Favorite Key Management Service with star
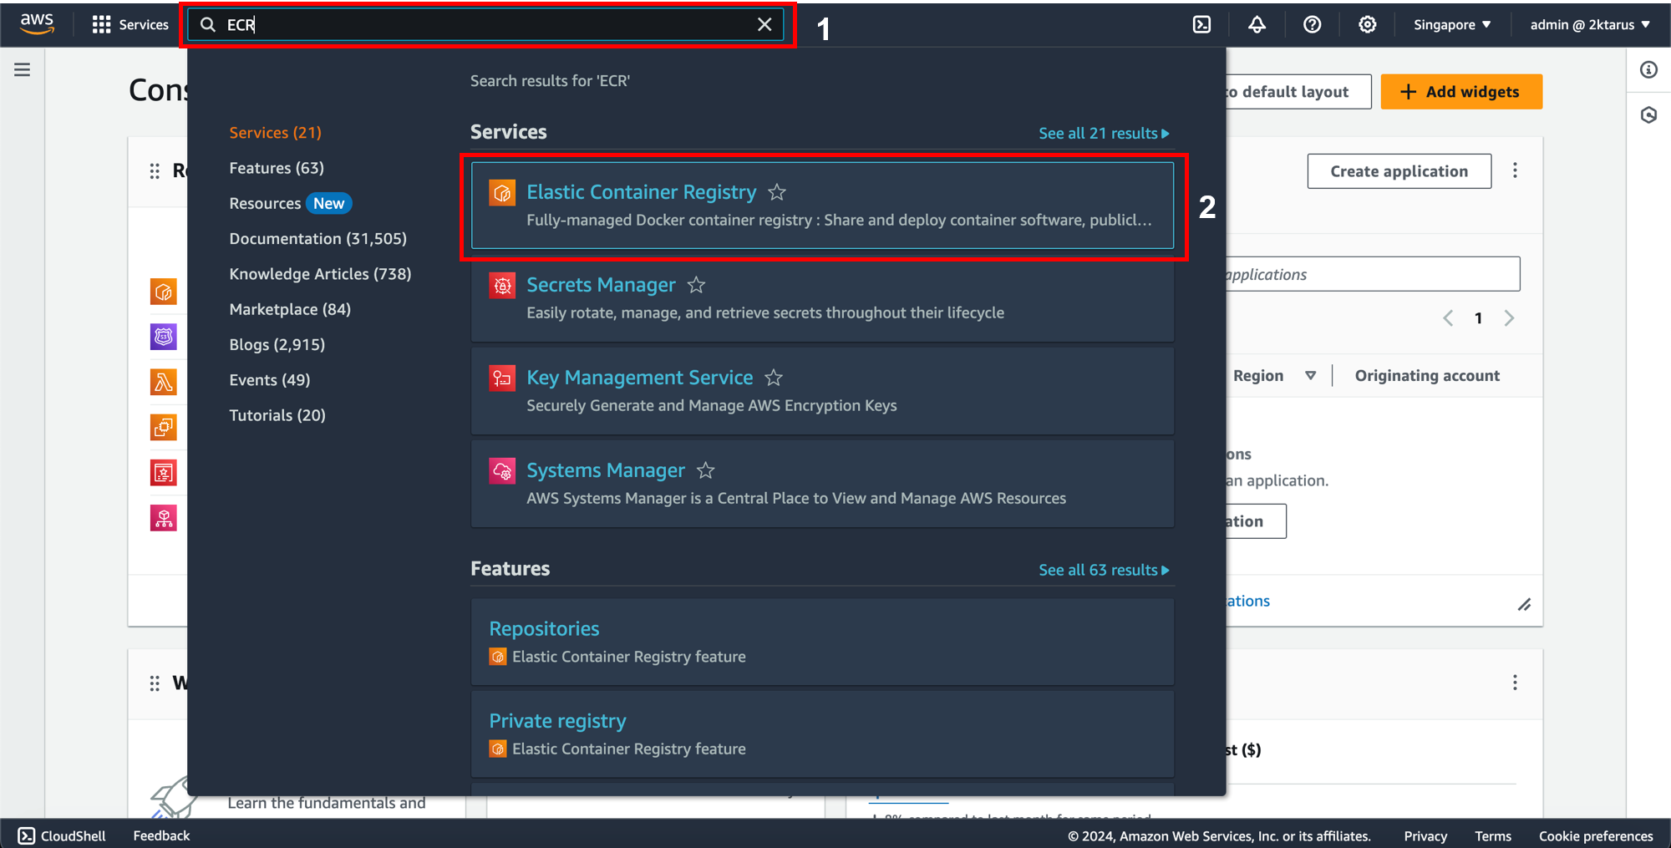Image resolution: width=1671 pixels, height=848 pixels. coord(774,378)
